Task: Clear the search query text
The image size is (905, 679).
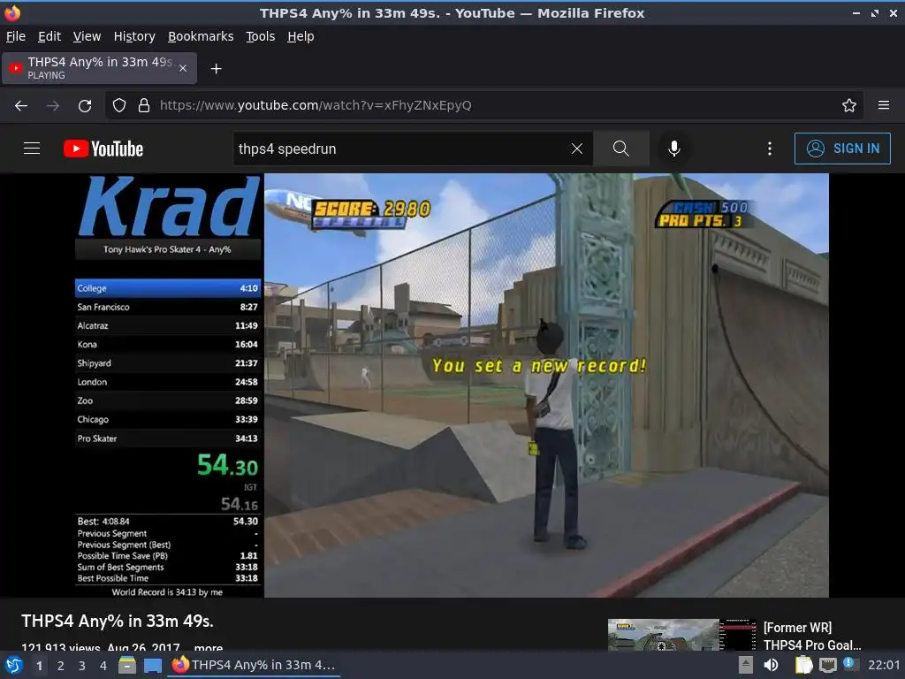Action: click(576, 149)
